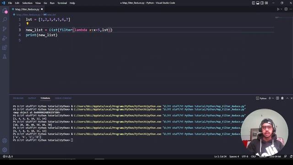Click empty line 5 in the editor gutter
Image resolution: width=293 pixels, height=165 pixels.
tap(20, 40)
